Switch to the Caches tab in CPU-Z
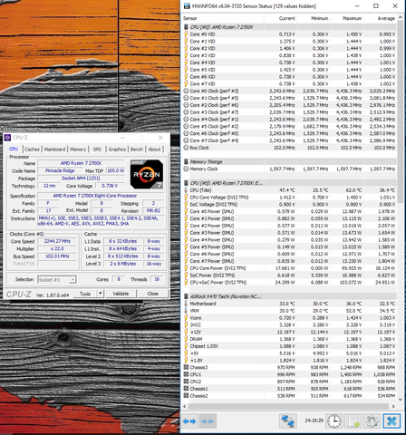Viewport: 406px width, 435px height. pyautogui.click(x=32, y=150)
